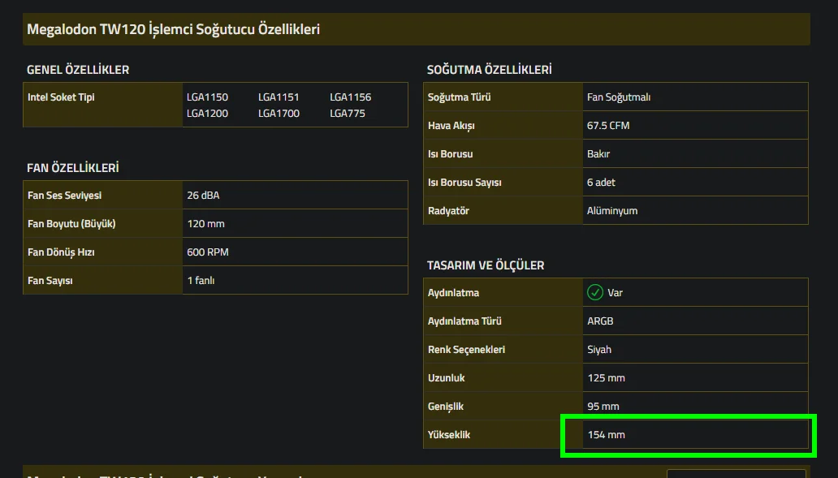Select the Alüminyum value
Screen dimensions: 838x478
click(x=612, y=210)
